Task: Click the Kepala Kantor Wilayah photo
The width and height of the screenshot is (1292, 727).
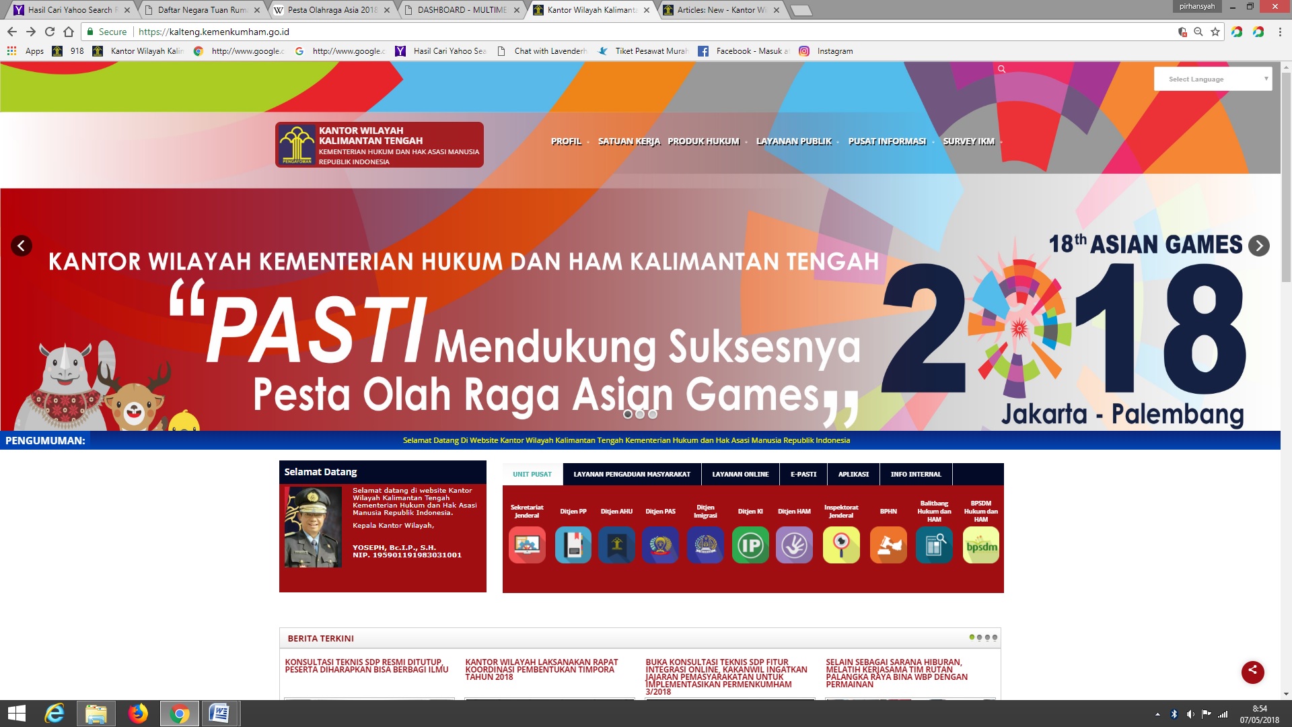Action: (313, 527)
